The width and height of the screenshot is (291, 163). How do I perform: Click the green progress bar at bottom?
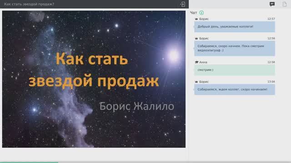click(29, 162)
